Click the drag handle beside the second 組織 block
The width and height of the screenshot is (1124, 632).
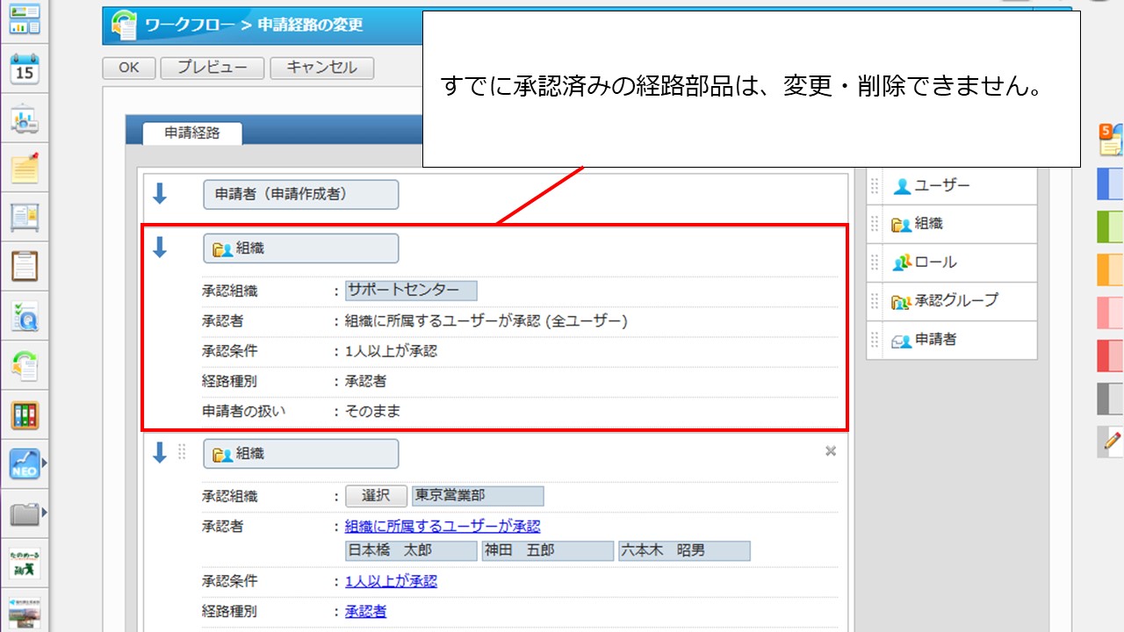coord(183,452)
